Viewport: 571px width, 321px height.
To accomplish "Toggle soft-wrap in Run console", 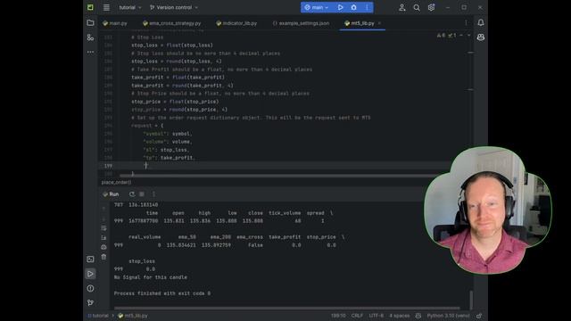I will point(103,228).
